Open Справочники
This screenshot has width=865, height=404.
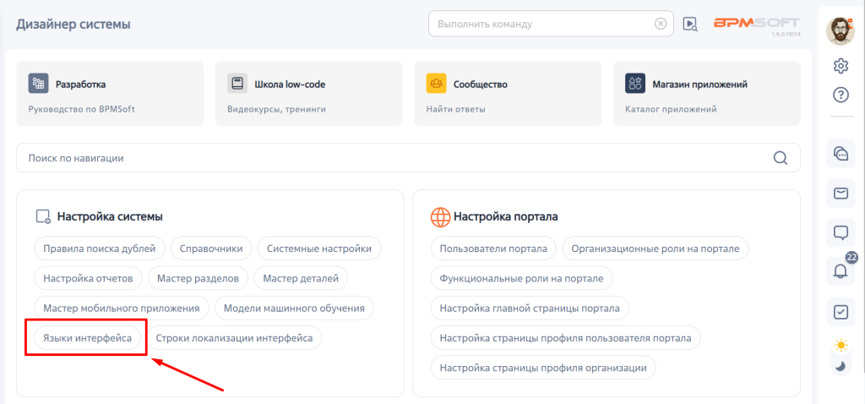[211, 248]
